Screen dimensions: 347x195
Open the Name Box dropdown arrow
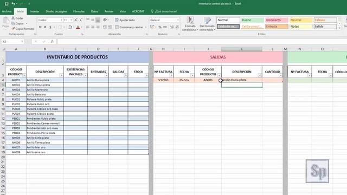[22, 41]
